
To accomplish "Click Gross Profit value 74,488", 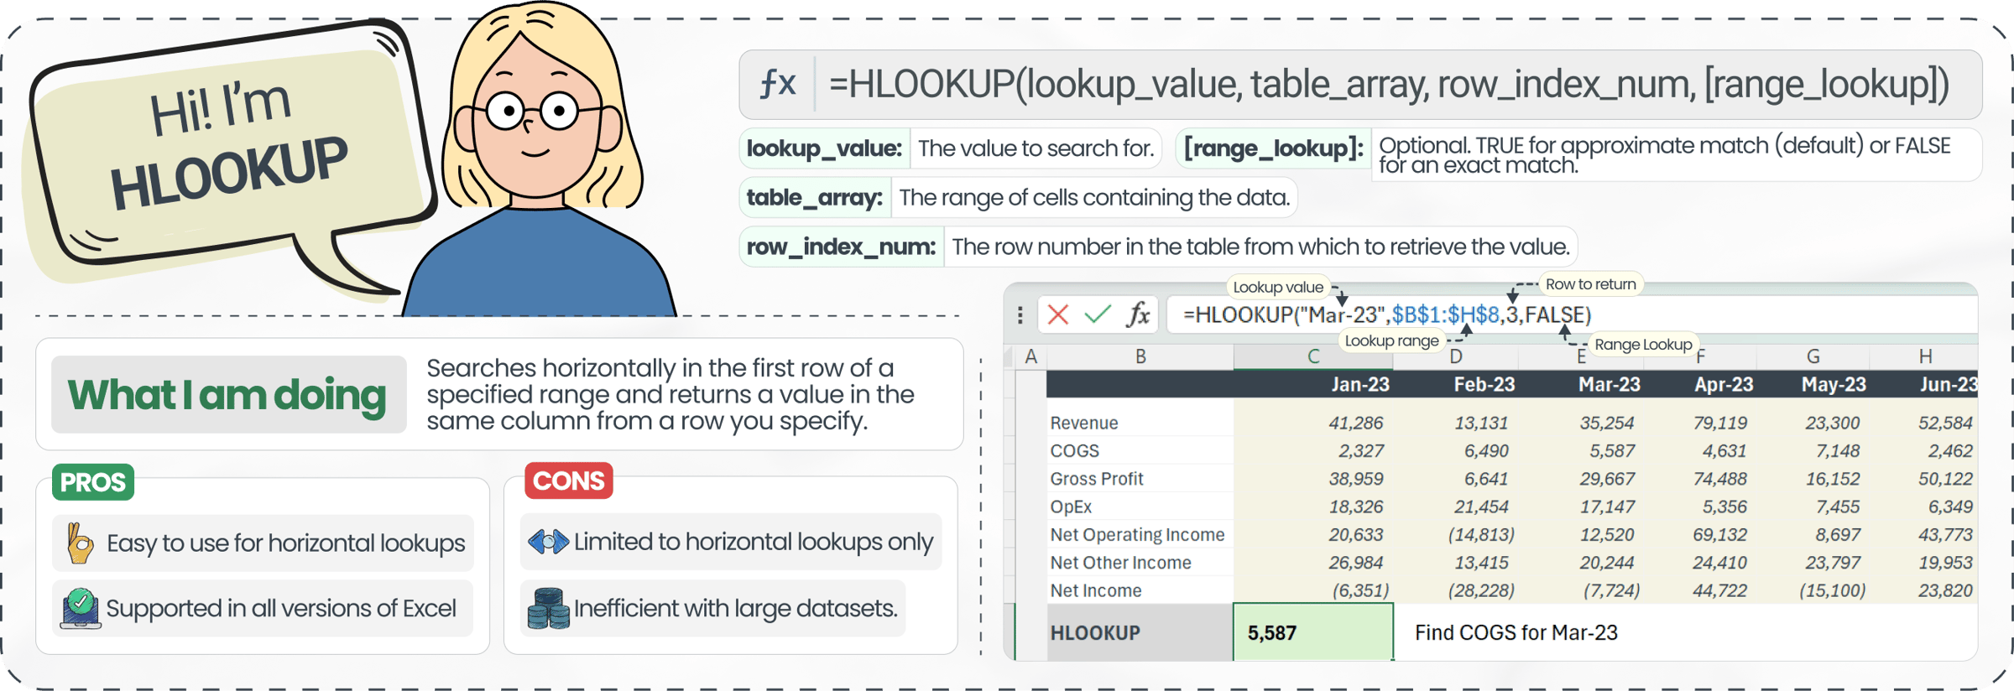I will pos(1719,478).
